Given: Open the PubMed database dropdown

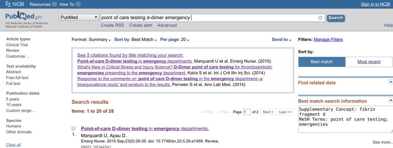Looking at the screenshot, I should coord(79,18).
